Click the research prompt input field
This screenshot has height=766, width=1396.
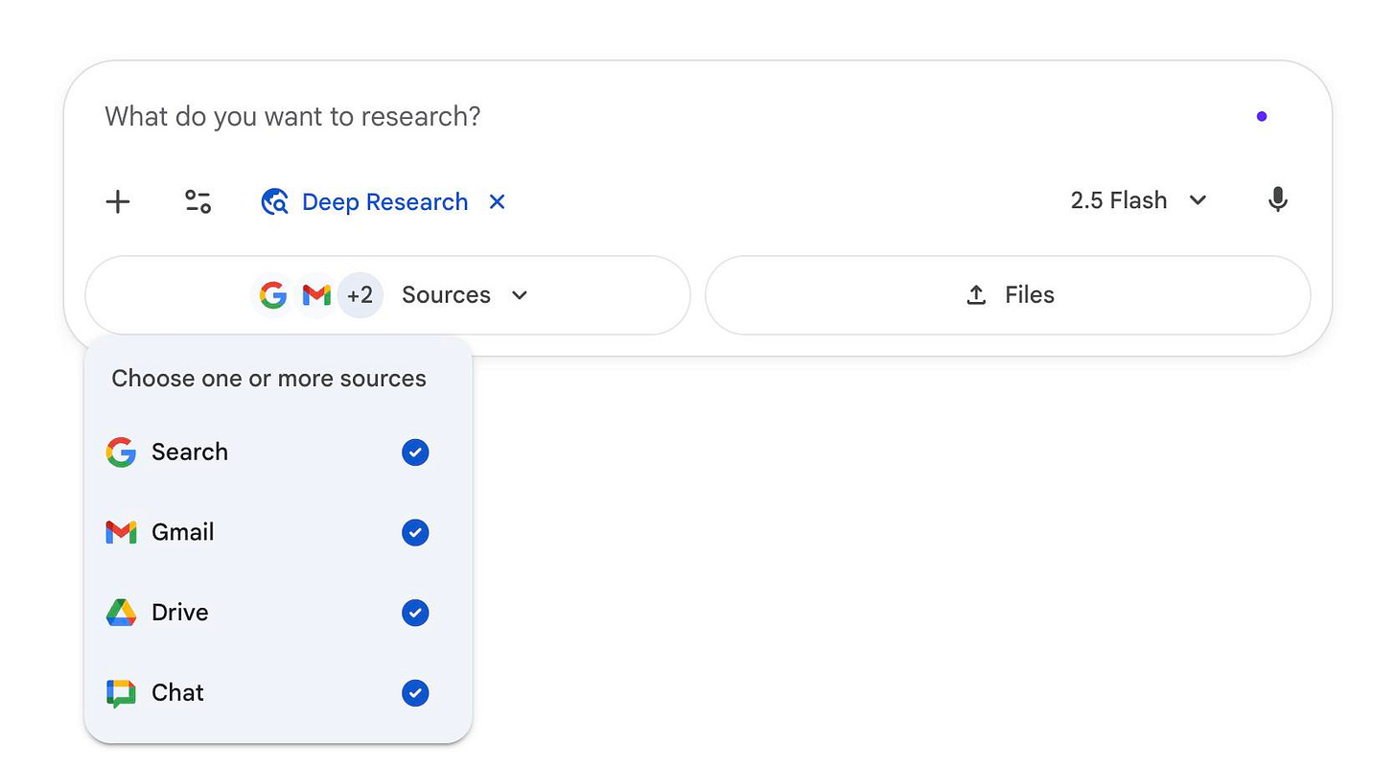pyautogui.click(x=384, y=115)
